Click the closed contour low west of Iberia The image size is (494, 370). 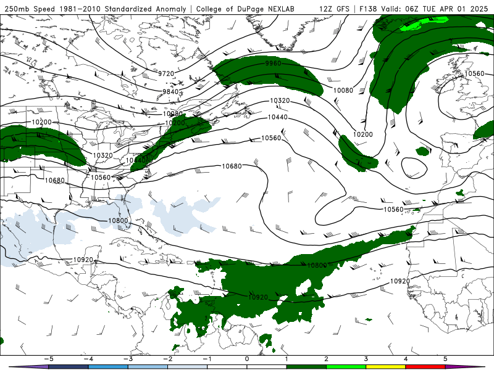[x=414, y=167]
